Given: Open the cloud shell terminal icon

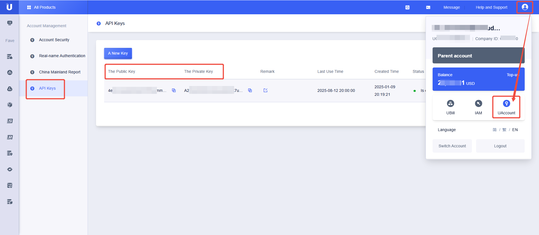Looking at the screenshot, I should pyautogui.click(x=428, y=8).
